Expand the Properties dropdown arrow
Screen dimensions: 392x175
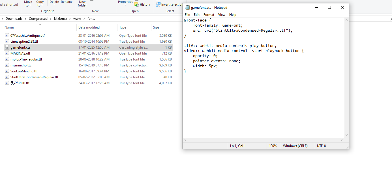click(x=125, y=5)
